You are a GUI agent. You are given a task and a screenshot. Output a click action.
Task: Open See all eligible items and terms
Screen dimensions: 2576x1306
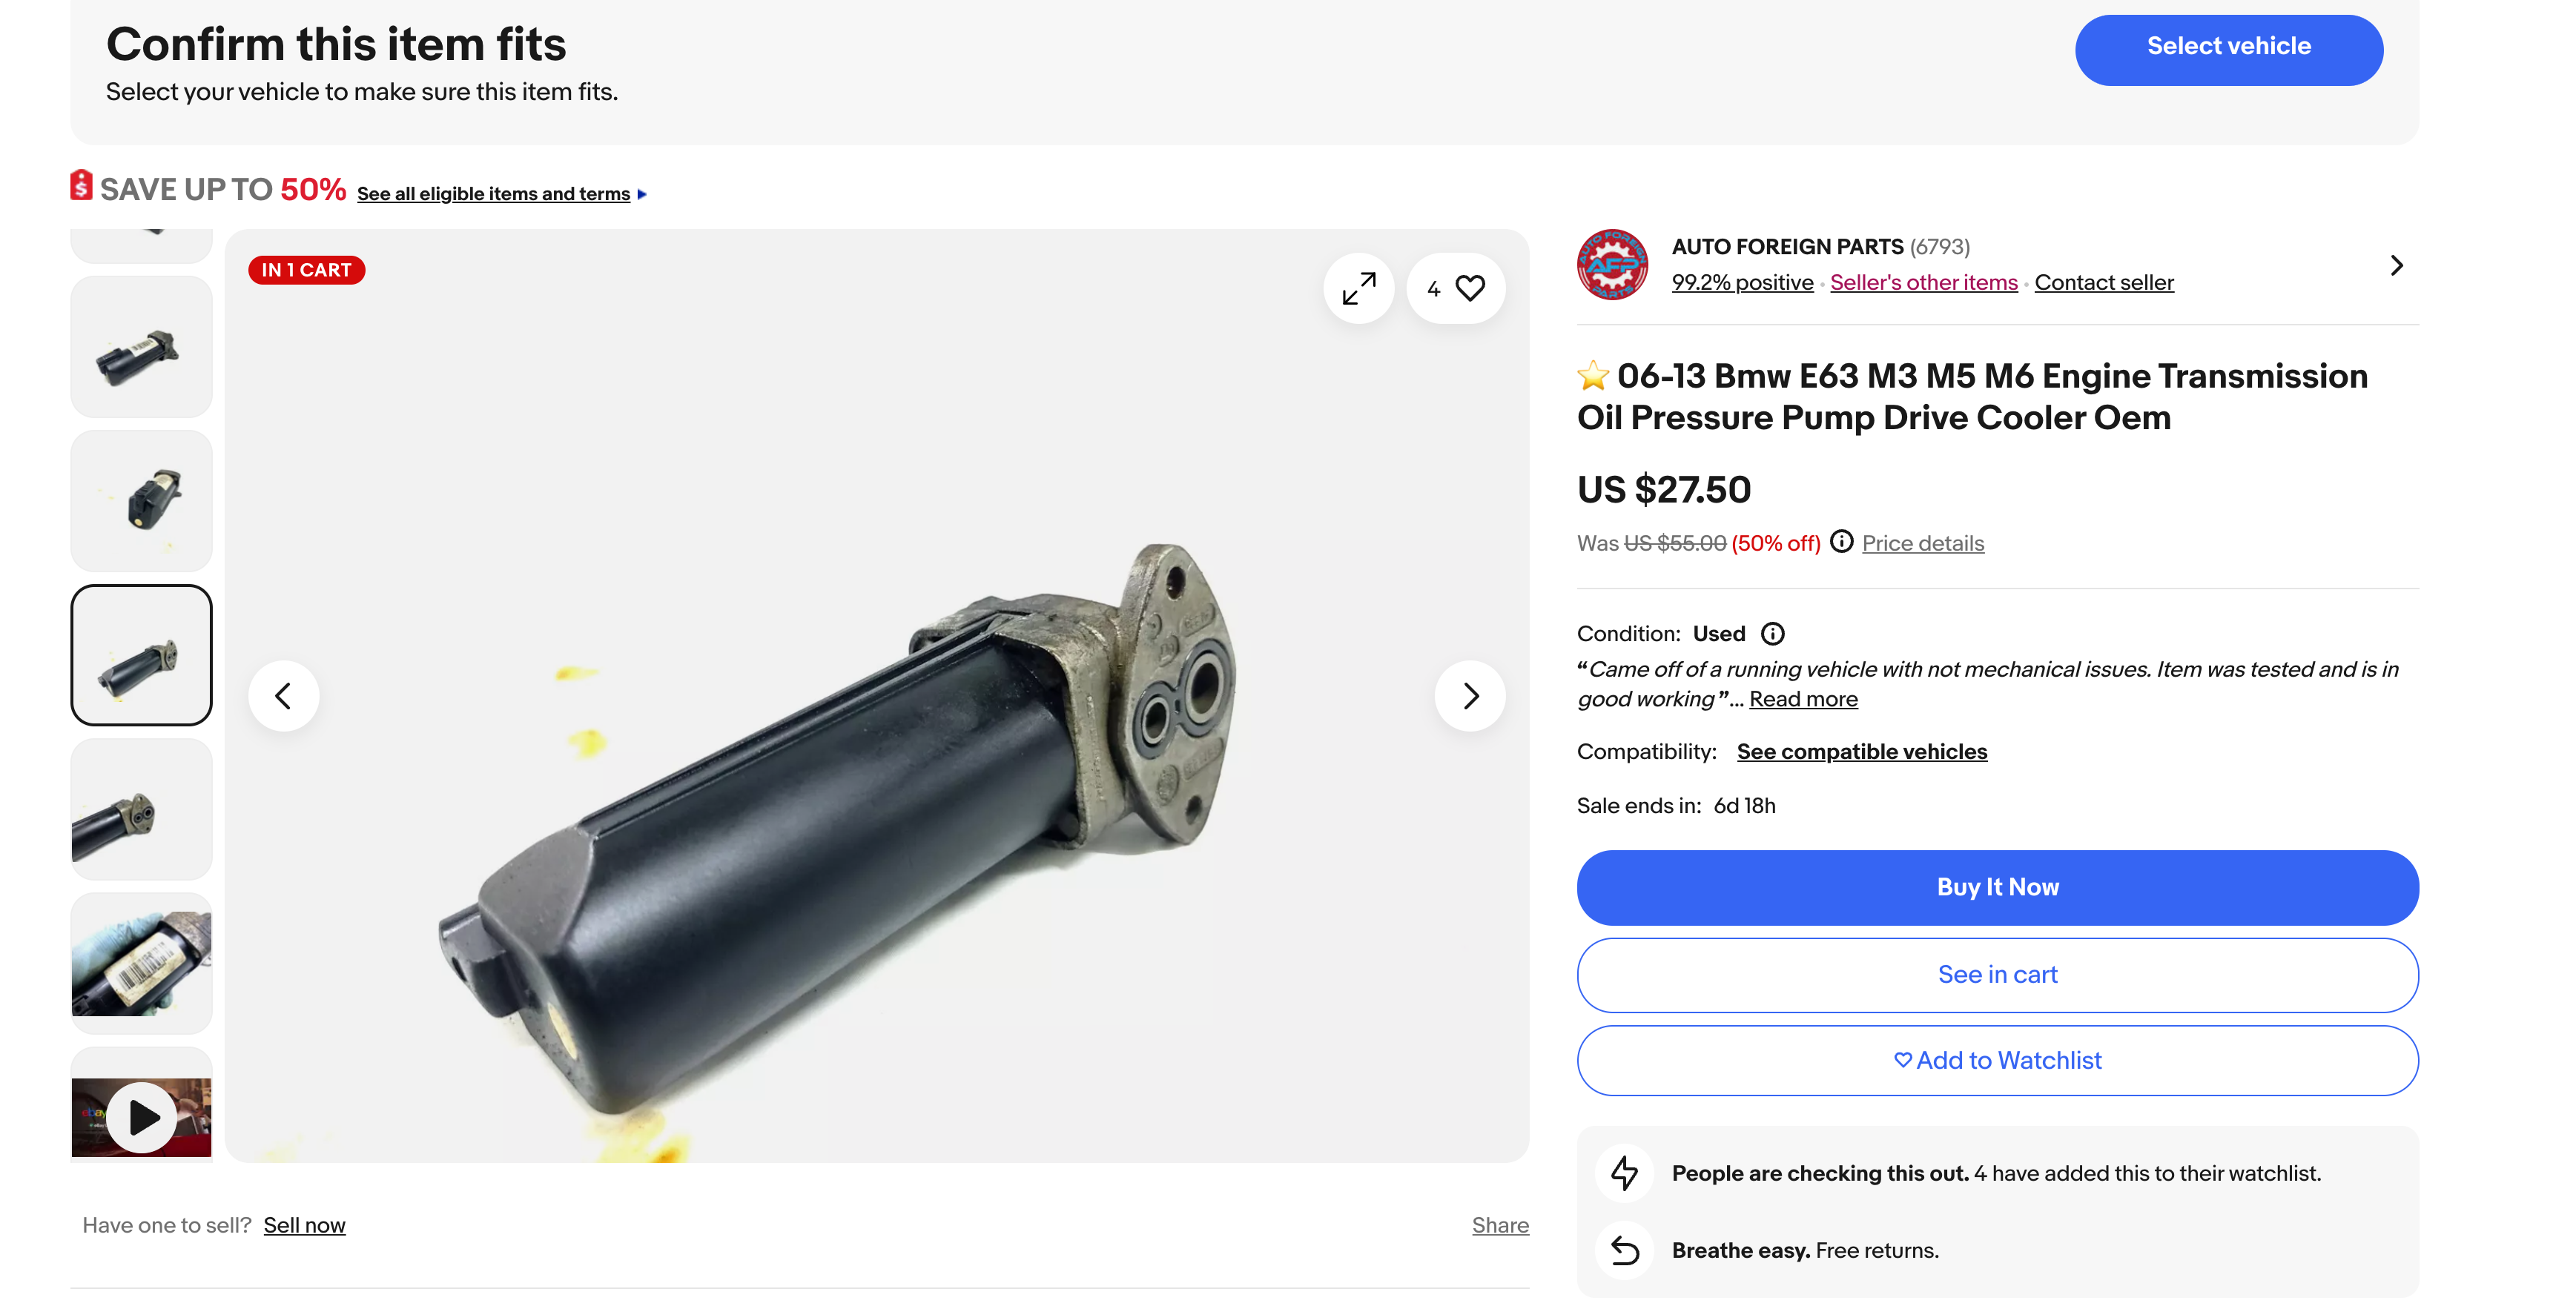click(x=493, y=194)
